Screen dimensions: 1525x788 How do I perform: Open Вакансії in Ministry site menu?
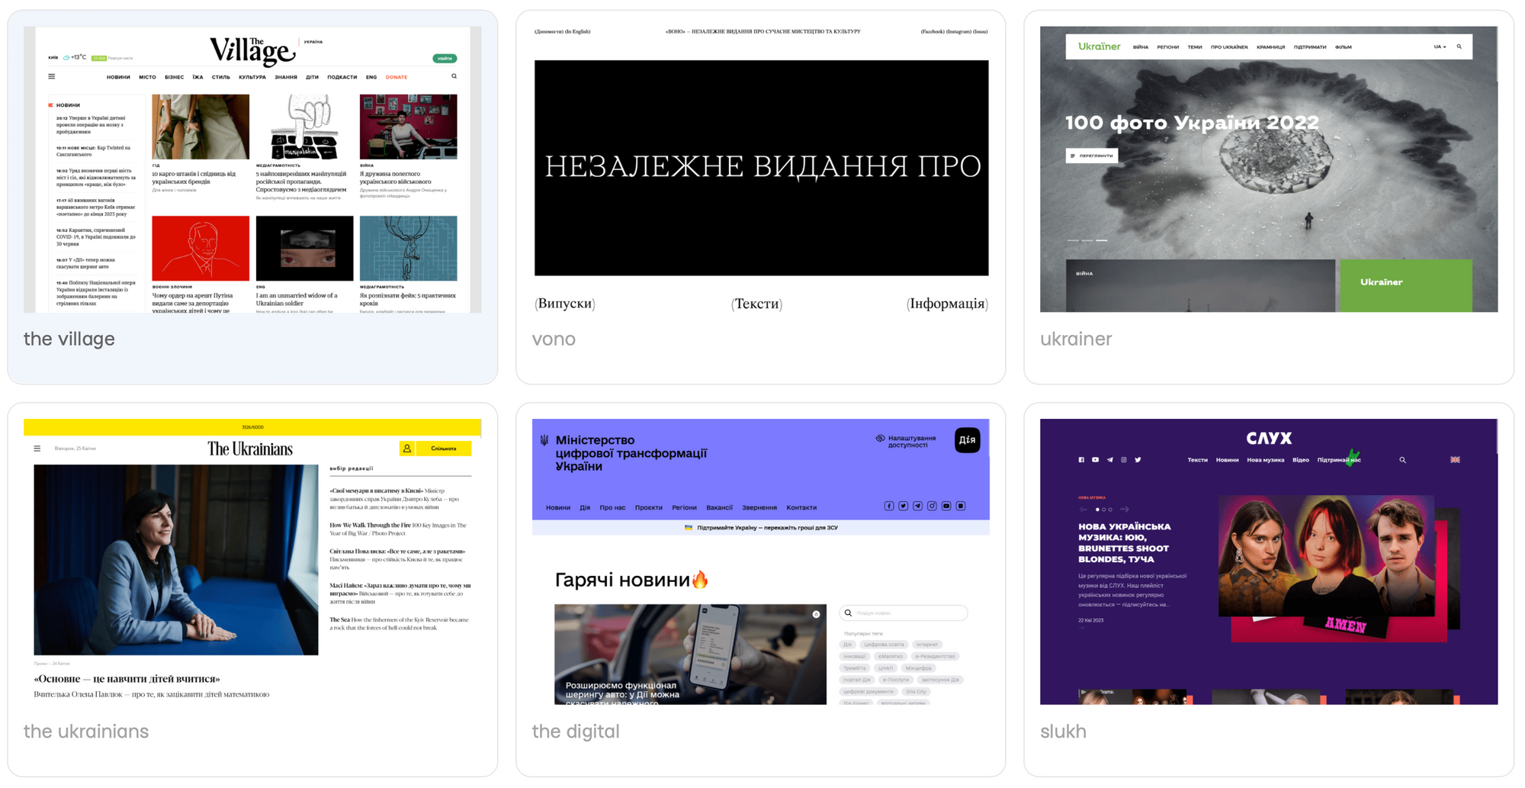719,507
